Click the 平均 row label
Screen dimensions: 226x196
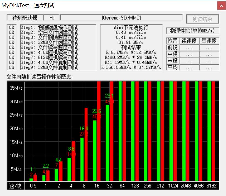tap(173, 67)
